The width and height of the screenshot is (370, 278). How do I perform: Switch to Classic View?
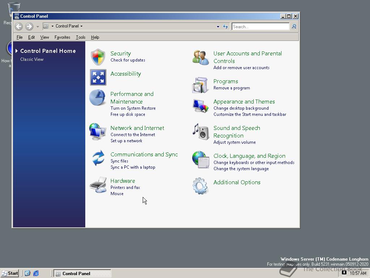pyautogui.click(x=32, y=59)
